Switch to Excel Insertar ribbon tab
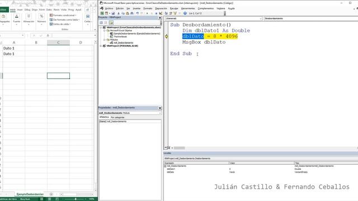 pos(20,10)
